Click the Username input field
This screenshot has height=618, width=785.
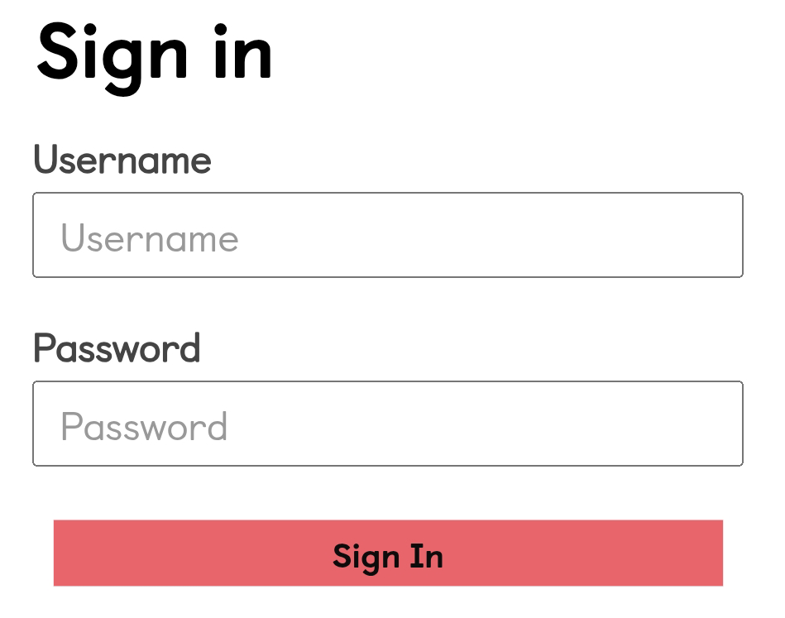click(x=387, y=235)
